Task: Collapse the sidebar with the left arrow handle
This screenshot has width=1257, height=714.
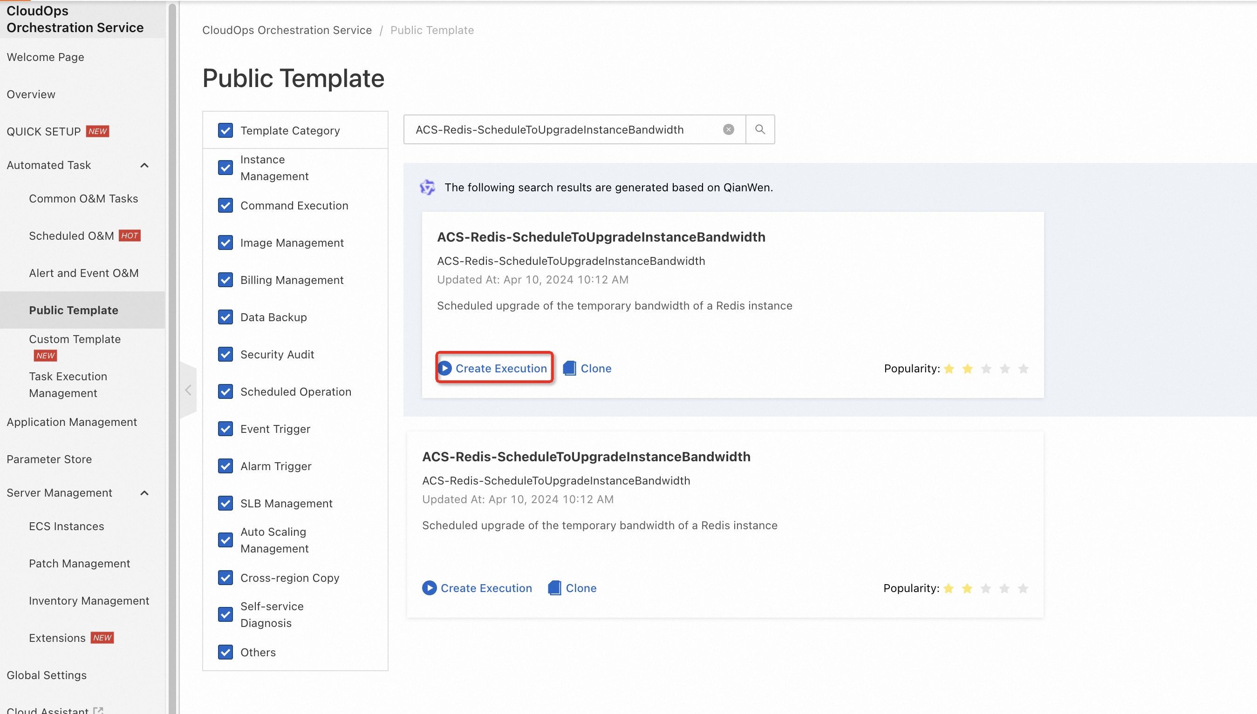Action: tap(189, 391)
